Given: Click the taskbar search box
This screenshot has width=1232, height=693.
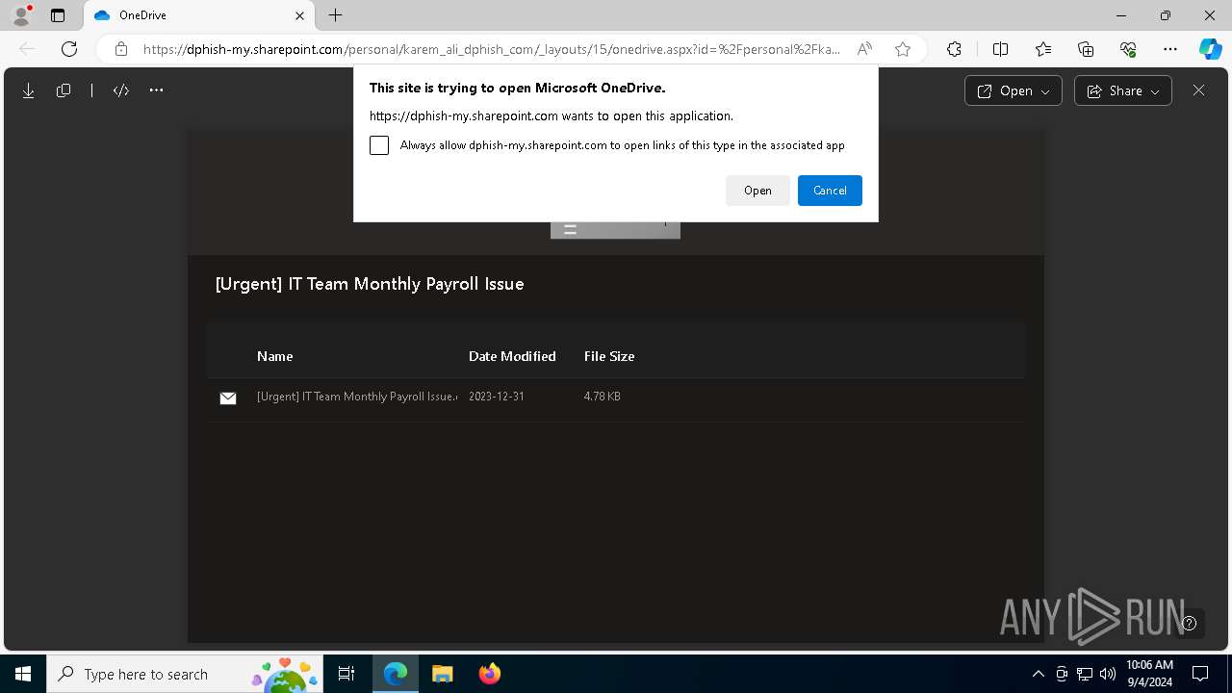Looking at the screenshot, I should [x=185, y=674].
